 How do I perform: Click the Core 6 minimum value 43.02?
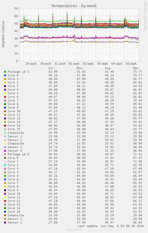(81, 179)
